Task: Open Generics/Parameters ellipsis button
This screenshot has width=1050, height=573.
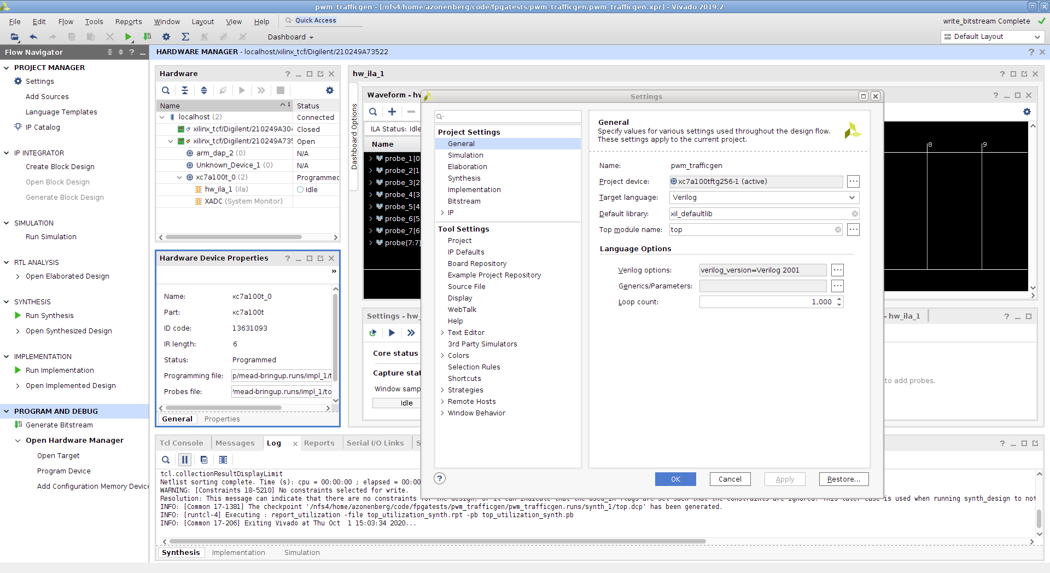Action: (837, 286)
